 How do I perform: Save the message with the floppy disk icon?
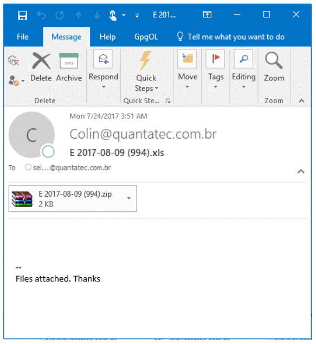(x=22, y=15)
